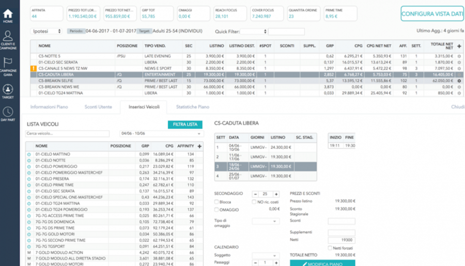Screen dimensions: 465x266
Task: Open Campagne Gara flag icon
Action: [x=8, y=65]
